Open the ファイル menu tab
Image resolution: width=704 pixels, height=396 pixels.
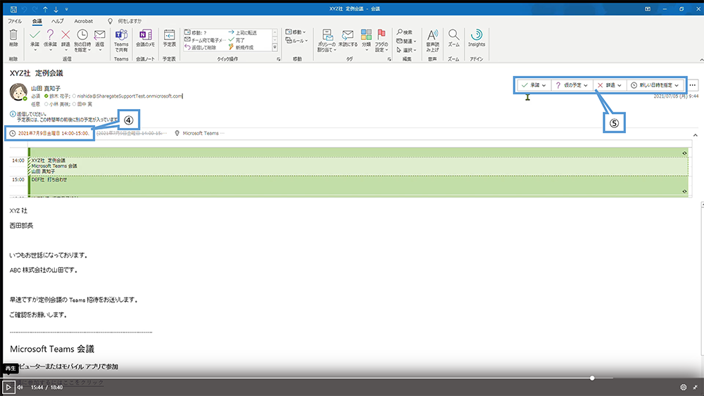coord(15,21)
